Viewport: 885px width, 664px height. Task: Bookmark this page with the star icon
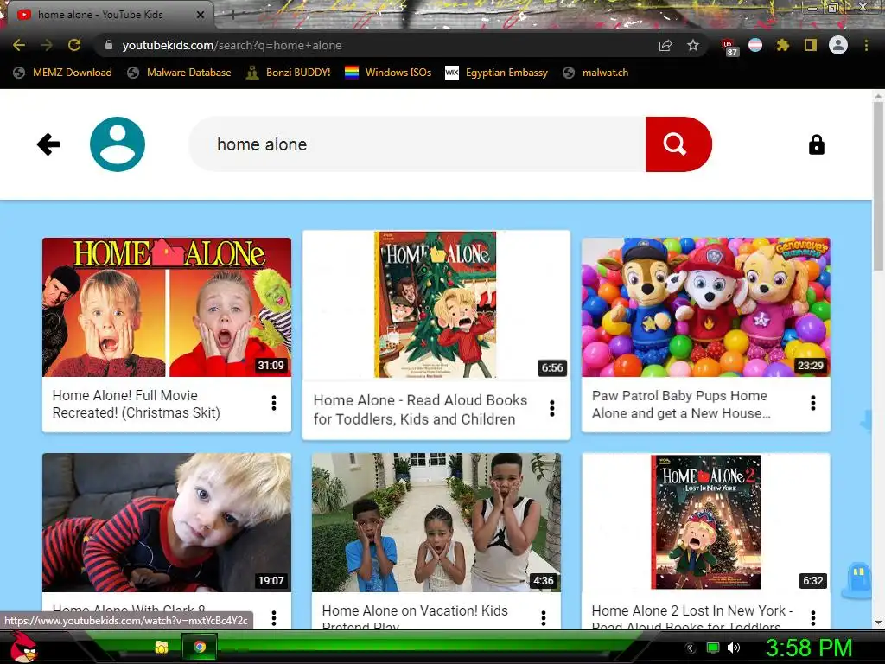693,45
